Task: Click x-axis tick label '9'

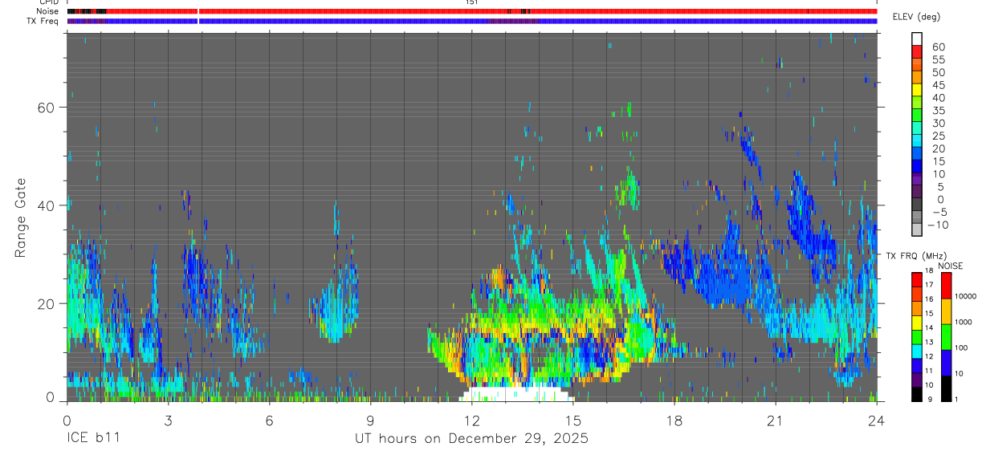Action: (x=370, y=420)
